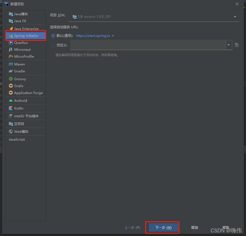Select the 默认(通用) radio button
246x236 pixels.
[x=53, y=36]
